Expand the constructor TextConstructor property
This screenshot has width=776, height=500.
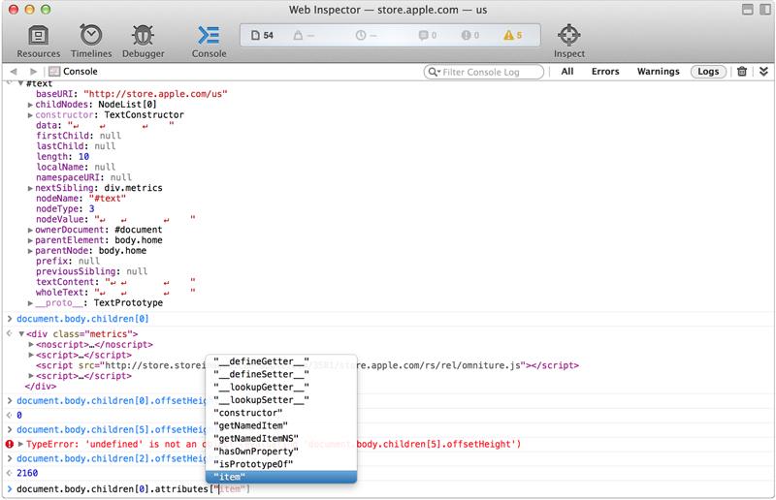[x=30, y=115]
